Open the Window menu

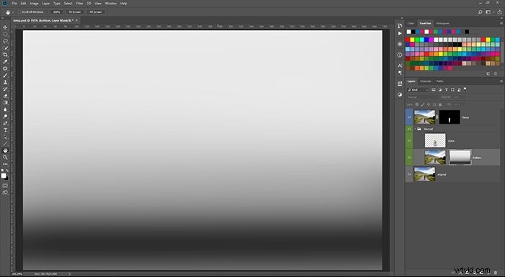tap(111, 4)
